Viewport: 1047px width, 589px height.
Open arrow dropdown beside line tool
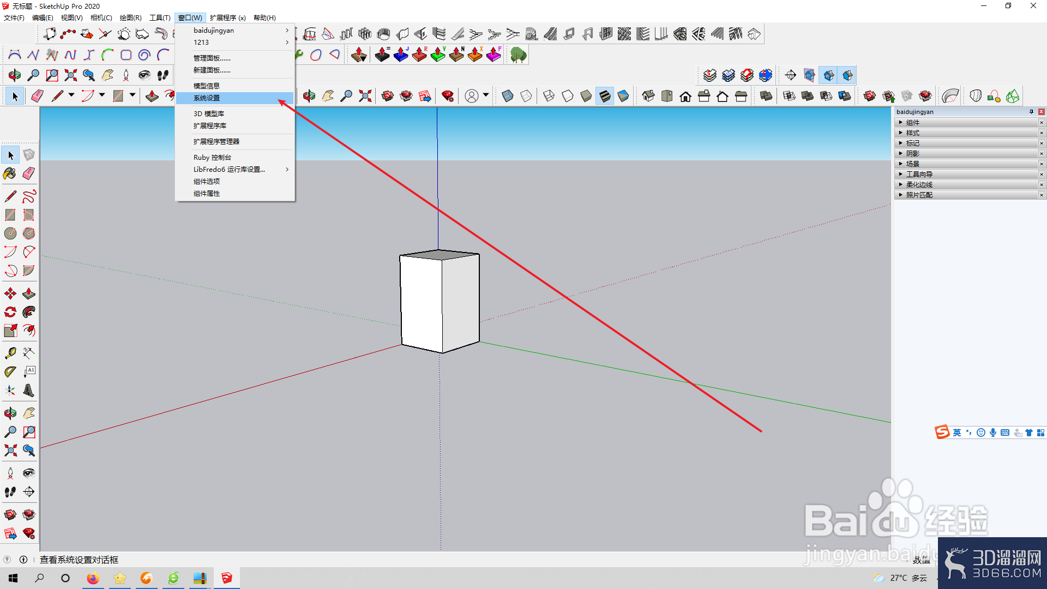coord(71,95)
